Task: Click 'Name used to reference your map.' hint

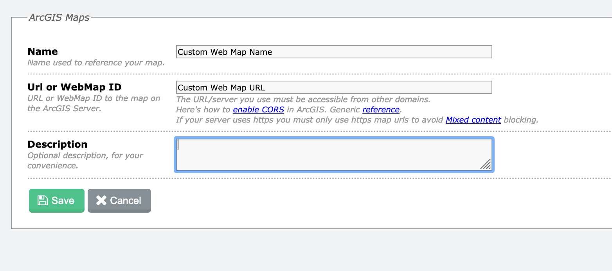Action: pos(96,63)
